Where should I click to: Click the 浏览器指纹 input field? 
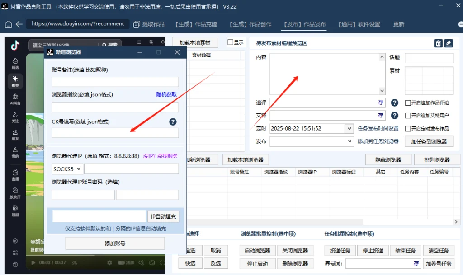[115, 107]
